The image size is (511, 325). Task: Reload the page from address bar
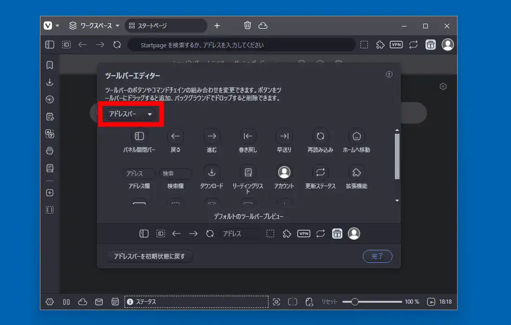click(x=117, y=45)
